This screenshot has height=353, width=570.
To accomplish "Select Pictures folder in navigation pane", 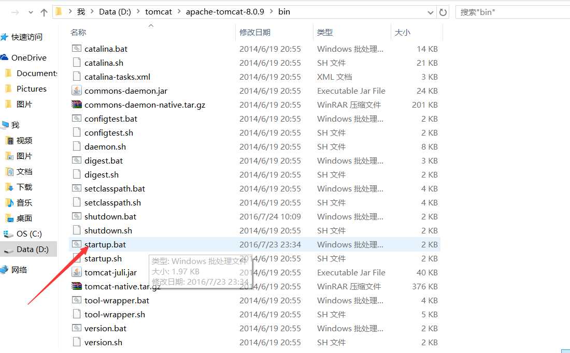I will tap(31, 89).
